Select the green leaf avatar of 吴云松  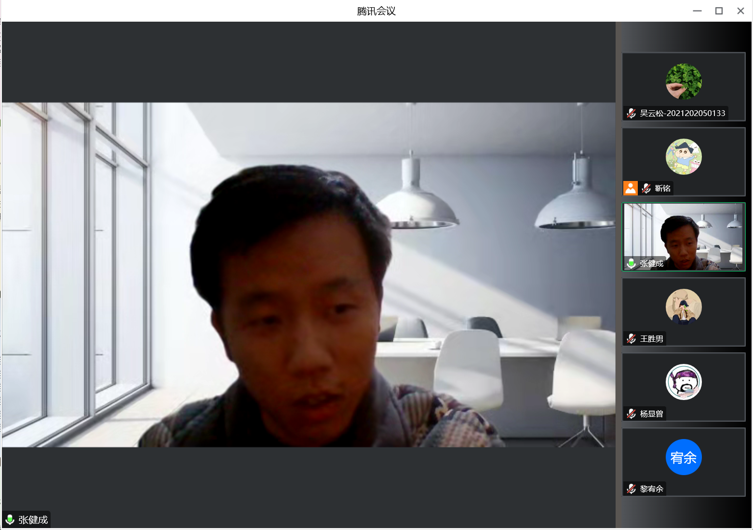coord(683,81)
